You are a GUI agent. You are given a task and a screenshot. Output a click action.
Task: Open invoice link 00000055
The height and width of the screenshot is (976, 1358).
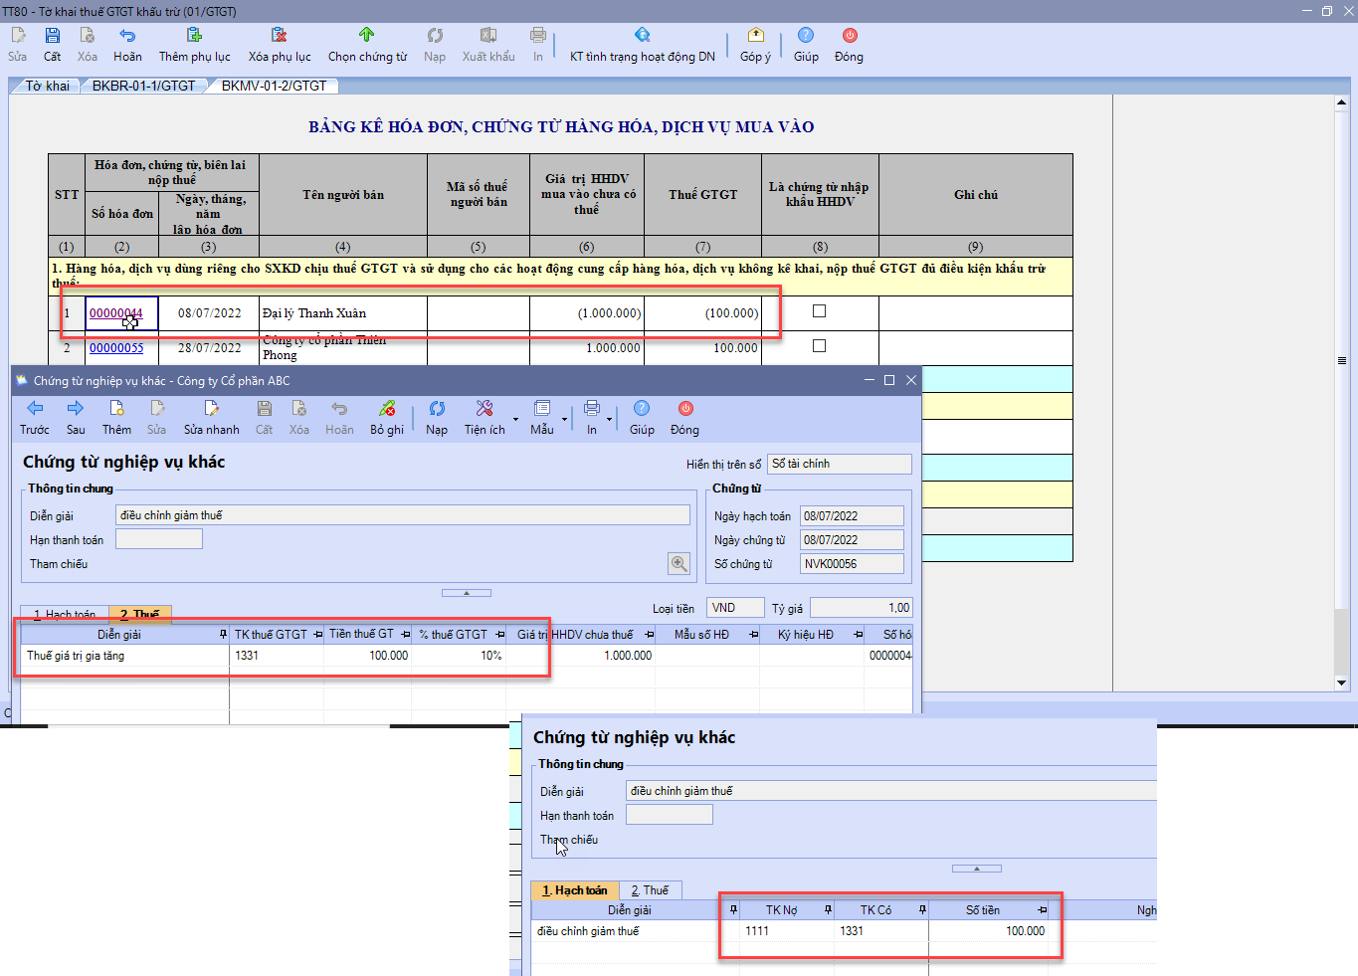point(116,348)
